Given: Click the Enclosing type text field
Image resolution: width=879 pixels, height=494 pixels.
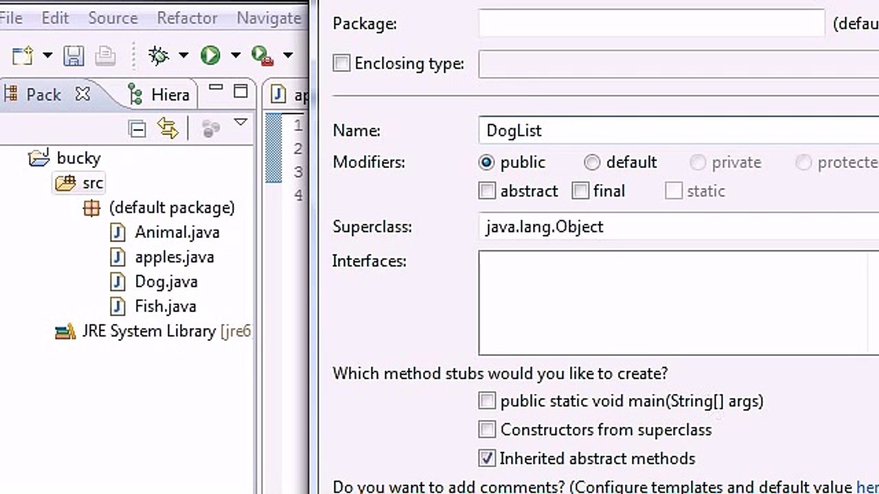Looking at the screenshot, I should [x=678, y=64].
